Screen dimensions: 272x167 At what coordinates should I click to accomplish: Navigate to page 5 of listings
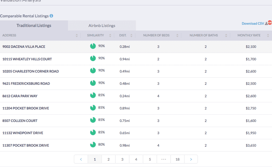pyautogui.click(x=150, y=159)
